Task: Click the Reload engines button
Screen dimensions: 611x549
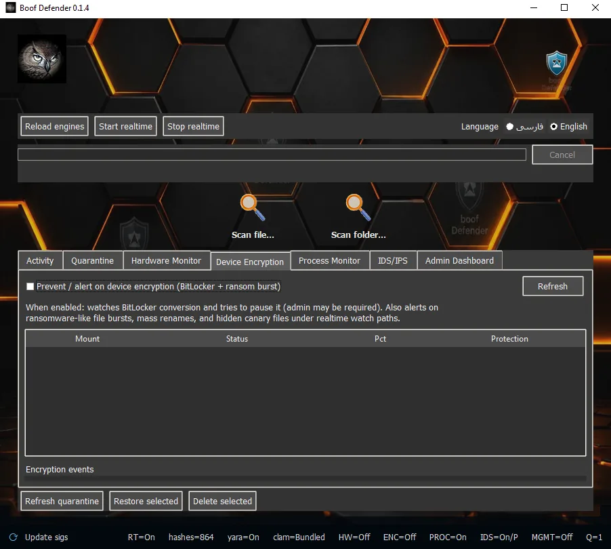Action: [55, 126]
